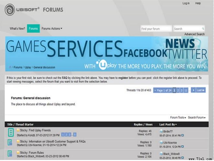The width and height of the screenshot is (214, 161).
Task: Open Advanced Search
Action: pyautogui.click(x=195, y=34)
